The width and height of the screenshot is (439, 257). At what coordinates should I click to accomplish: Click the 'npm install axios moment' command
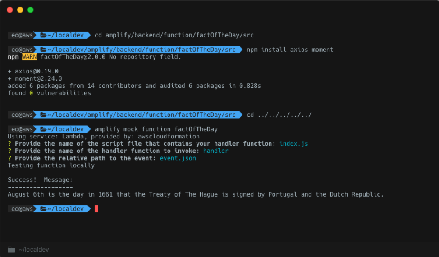(290, 50)
